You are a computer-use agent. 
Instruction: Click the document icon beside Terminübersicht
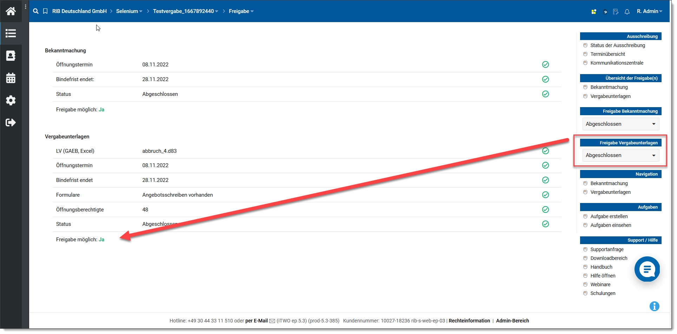585,54
